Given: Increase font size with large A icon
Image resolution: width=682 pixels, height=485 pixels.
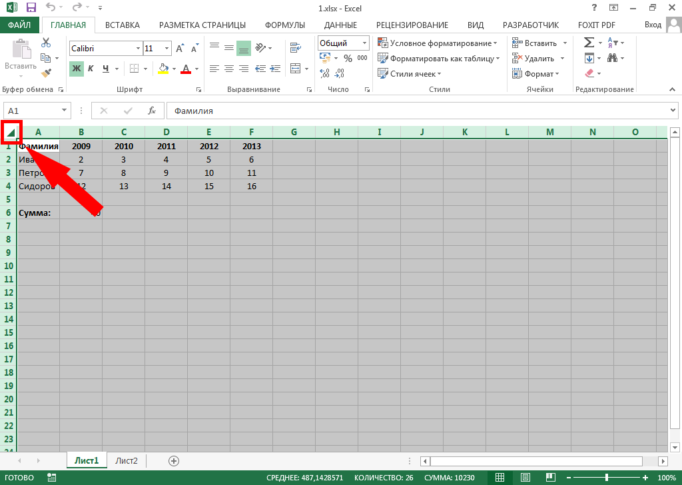Looking at the screenshot, I should (180, 49).
